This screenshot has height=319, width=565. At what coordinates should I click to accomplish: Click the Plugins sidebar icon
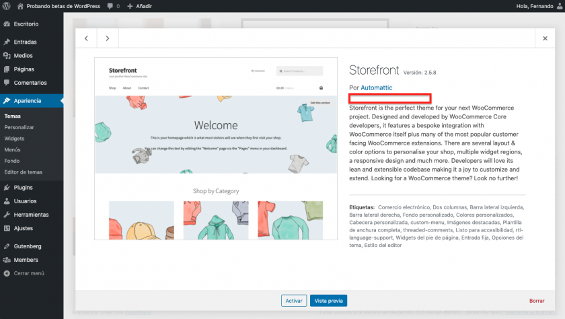(x=7, y=187)
